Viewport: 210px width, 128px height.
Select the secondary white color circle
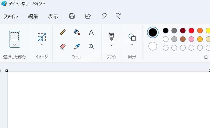coord(153,46)
